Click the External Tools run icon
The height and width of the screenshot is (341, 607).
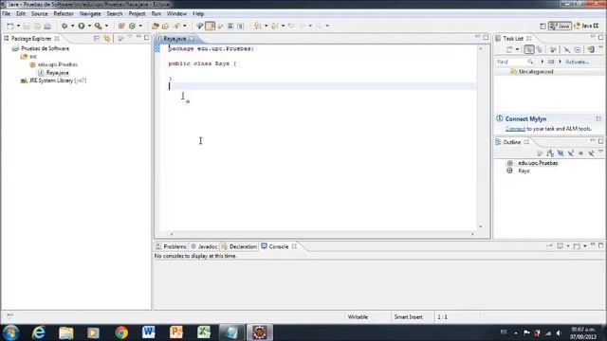[99, 26]
